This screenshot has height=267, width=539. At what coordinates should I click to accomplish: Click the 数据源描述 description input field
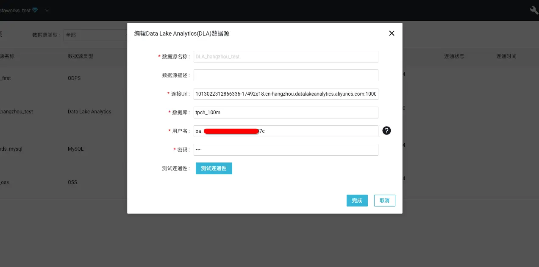point(286,75)
